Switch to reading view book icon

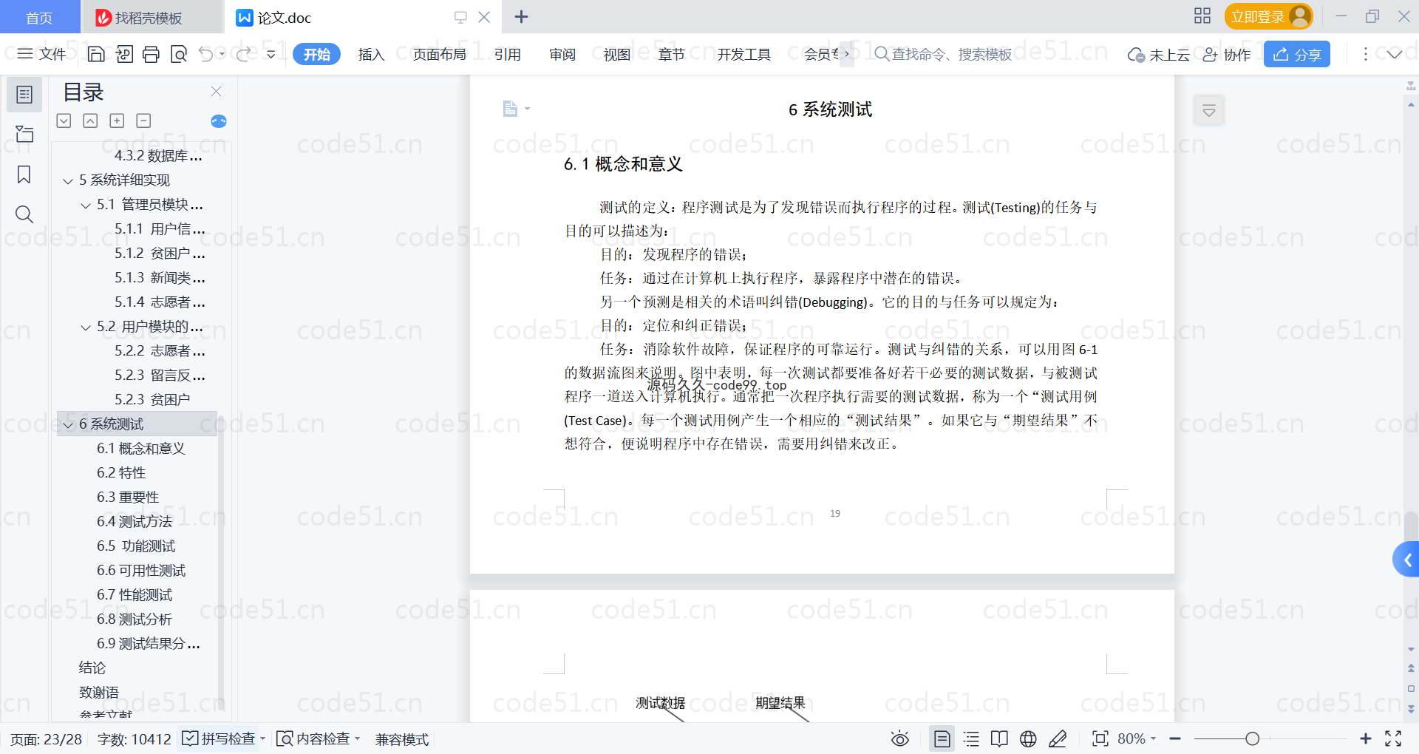pyautogui.click(x=999, y=738)
